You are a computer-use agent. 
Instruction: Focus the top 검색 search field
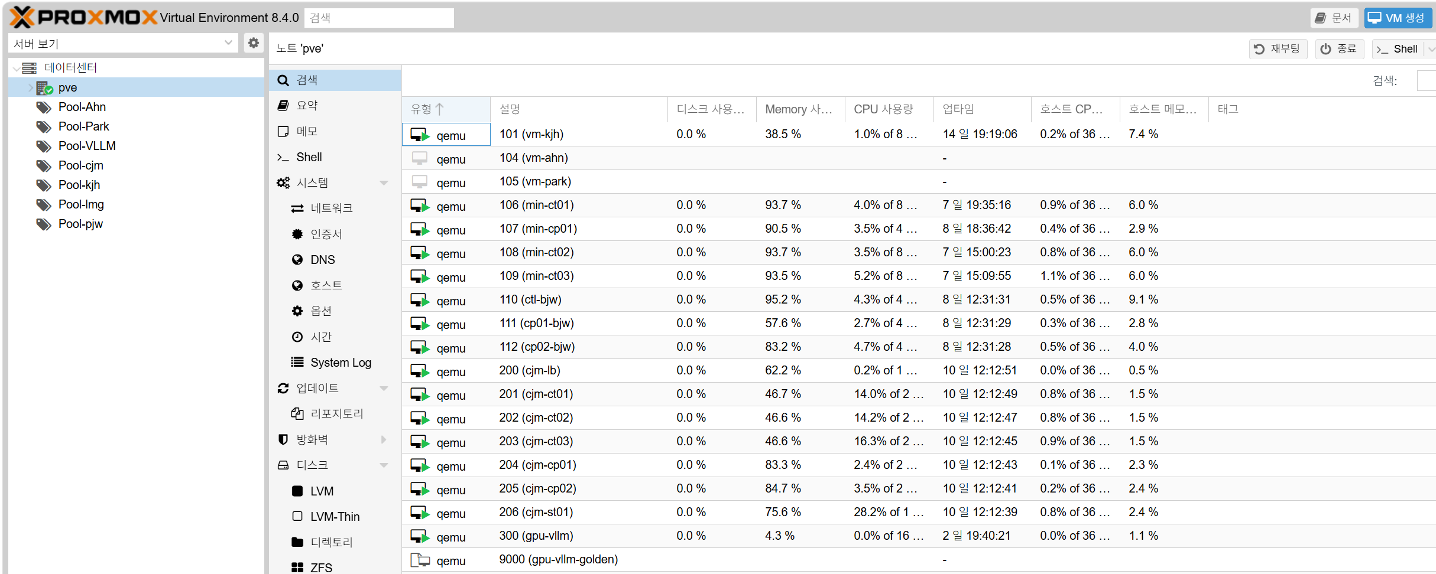pos(379,18)
